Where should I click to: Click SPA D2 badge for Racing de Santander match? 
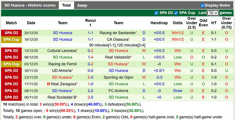pyautogui.click(x=11, y=33)
